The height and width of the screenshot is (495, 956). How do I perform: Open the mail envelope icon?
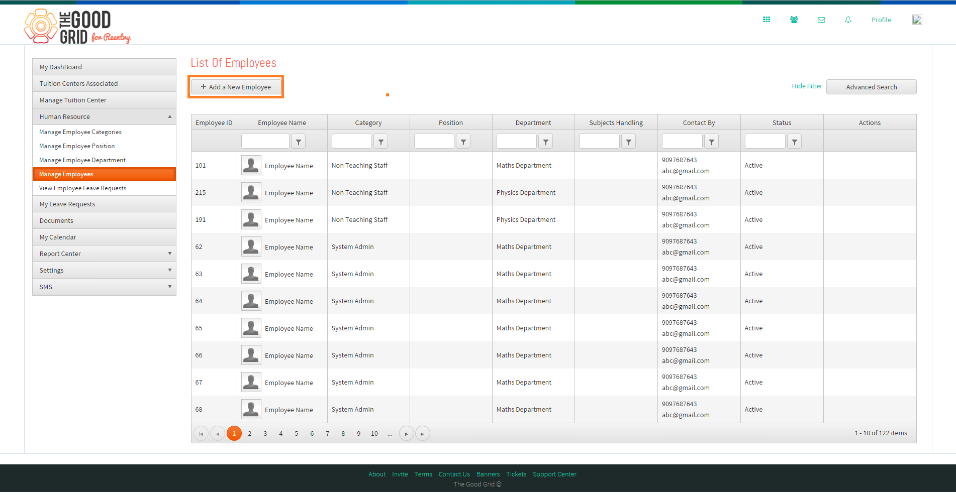coord(821,20)
